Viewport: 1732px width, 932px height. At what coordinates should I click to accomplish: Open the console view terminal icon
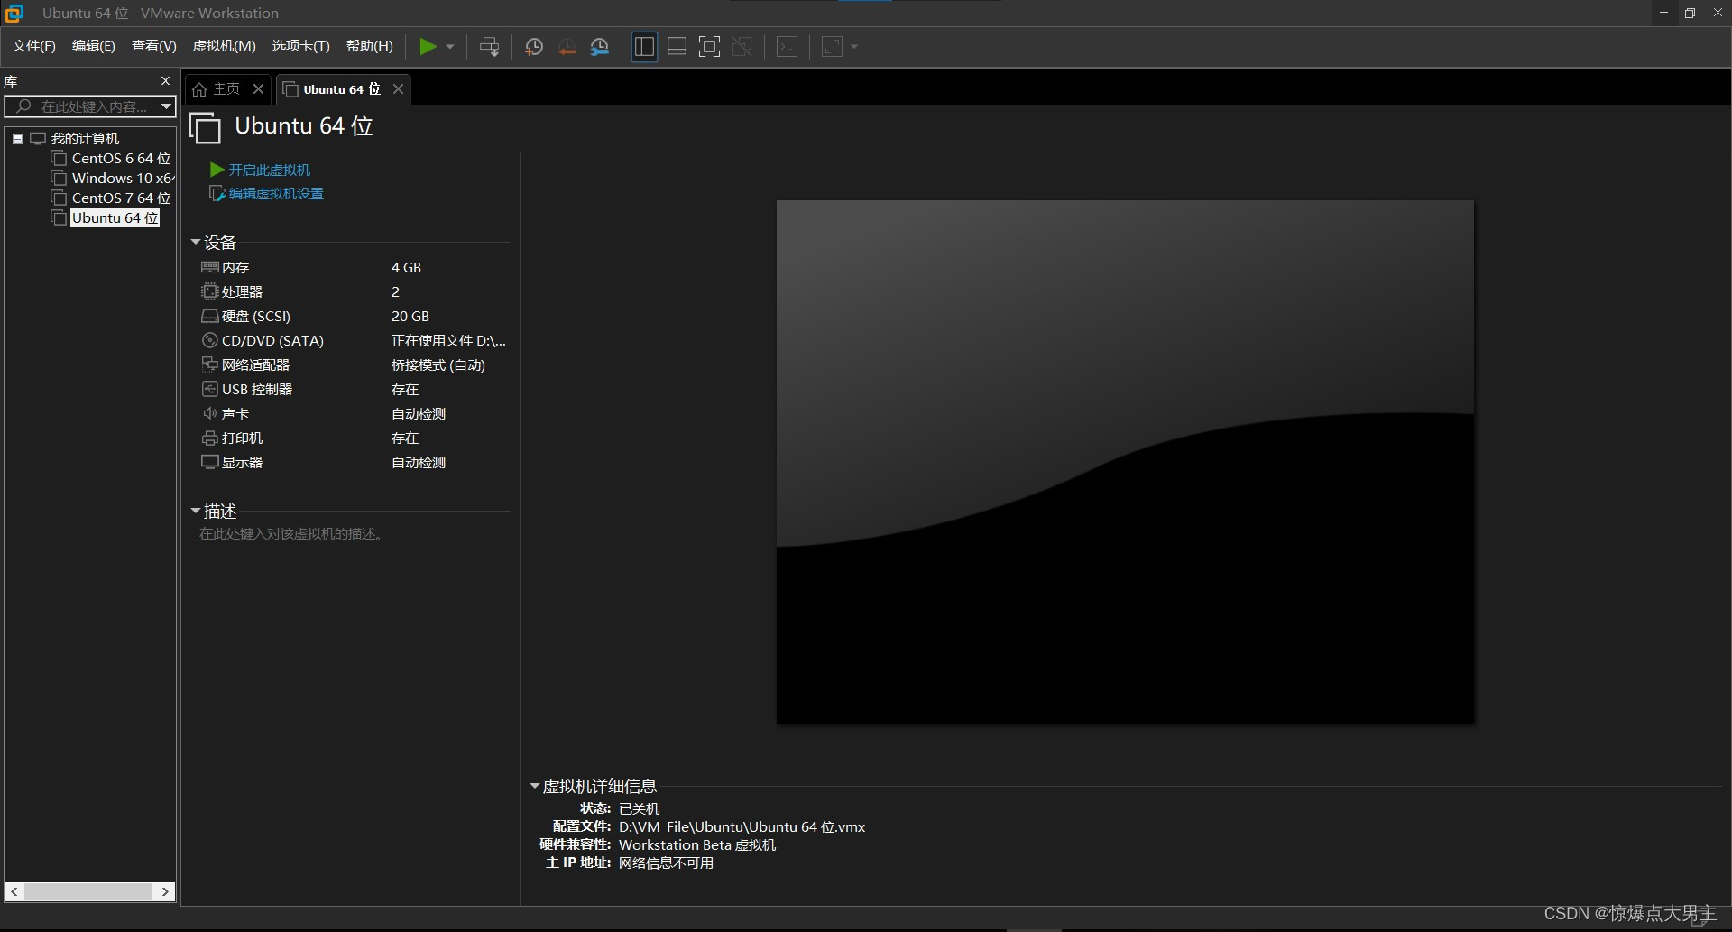[x=788, y=47]
